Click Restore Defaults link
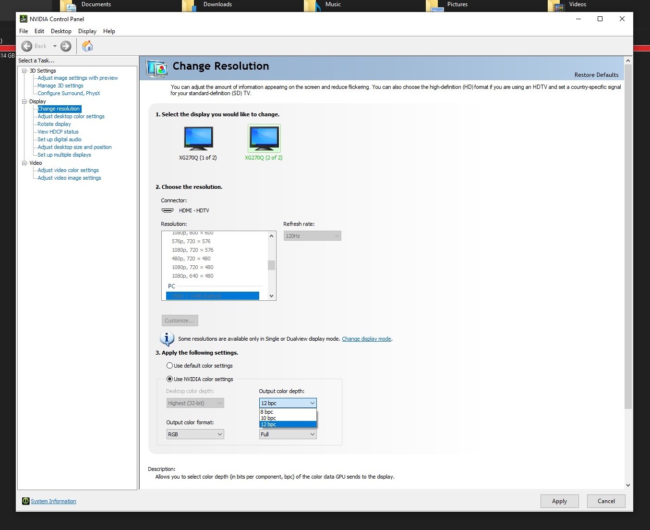The width and height of the screenshot is (650, 530). coord(596,75)
